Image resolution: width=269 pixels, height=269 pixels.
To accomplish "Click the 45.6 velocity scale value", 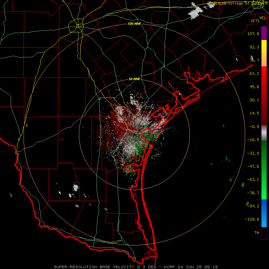I will coord(254,87).
